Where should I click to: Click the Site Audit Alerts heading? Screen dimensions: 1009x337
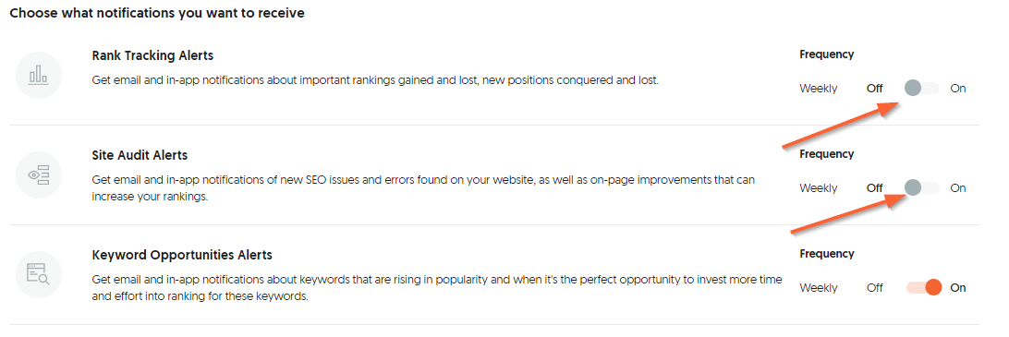click(140, 156)
